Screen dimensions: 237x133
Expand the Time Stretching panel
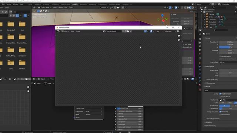212,80
